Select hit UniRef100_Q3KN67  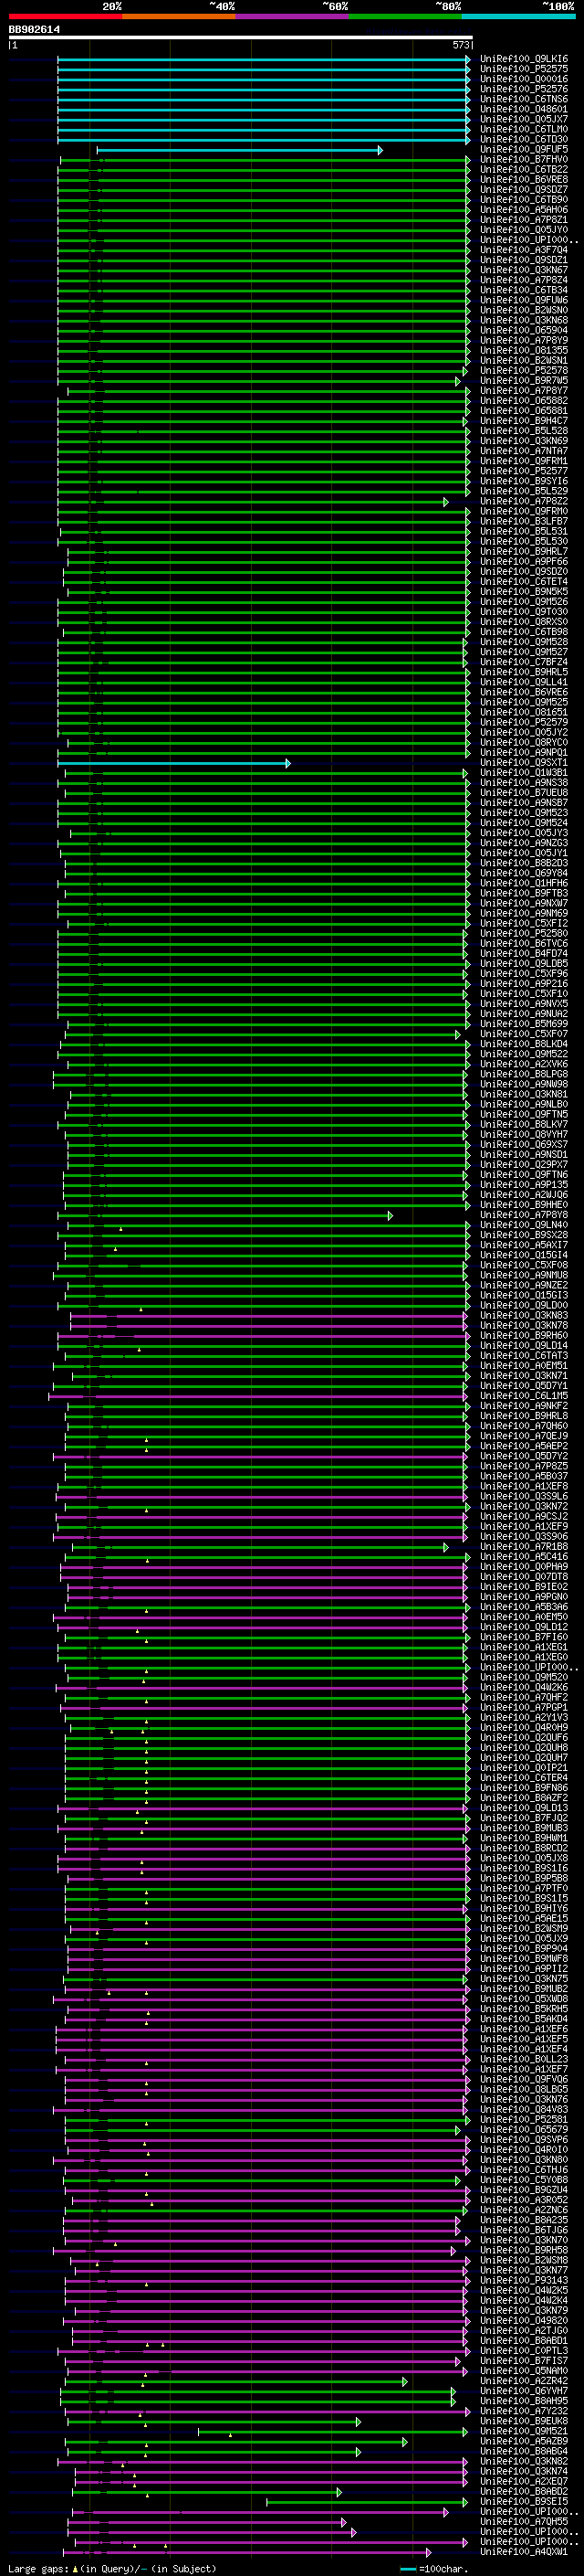tap(523, 270)
